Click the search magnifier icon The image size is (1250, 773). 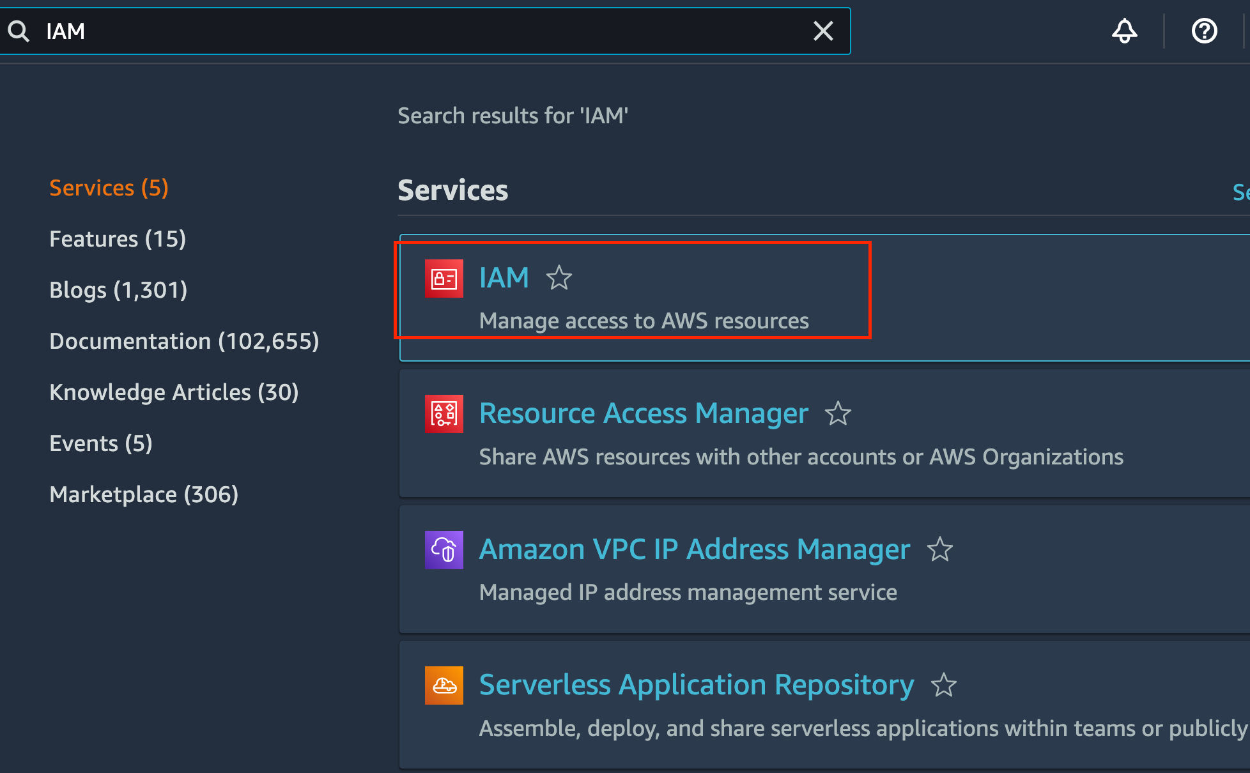coord(19,31)
